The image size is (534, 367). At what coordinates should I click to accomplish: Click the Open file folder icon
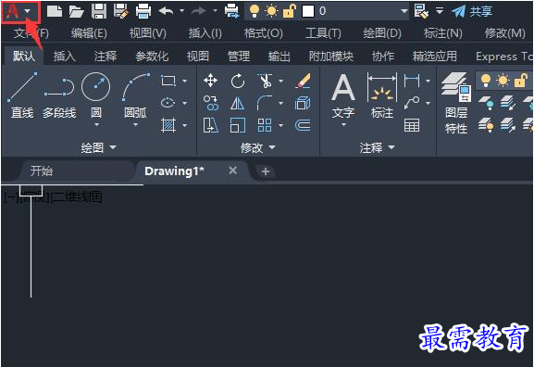coord(76,12)
